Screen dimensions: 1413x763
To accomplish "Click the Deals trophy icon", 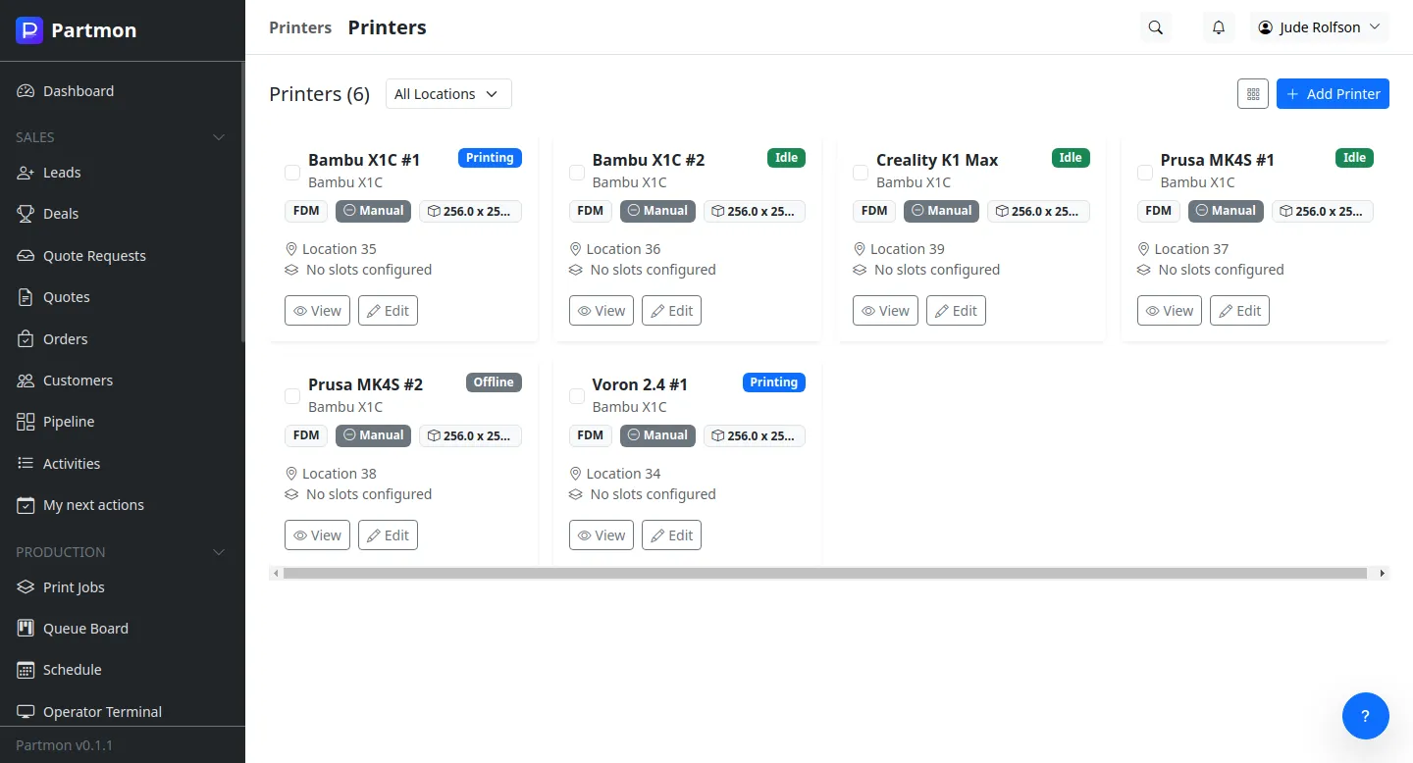I will pos(26,214).
